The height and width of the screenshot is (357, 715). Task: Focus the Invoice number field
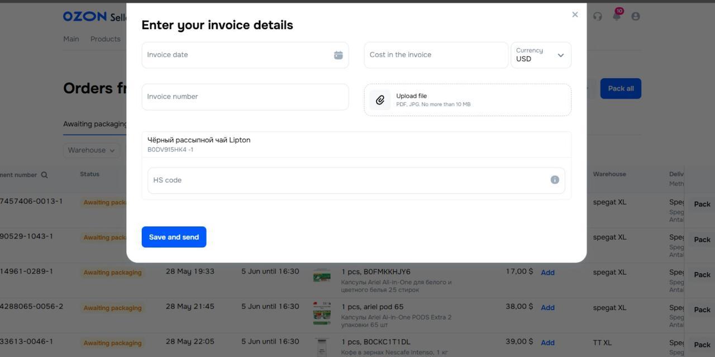(x=245, y=97)
